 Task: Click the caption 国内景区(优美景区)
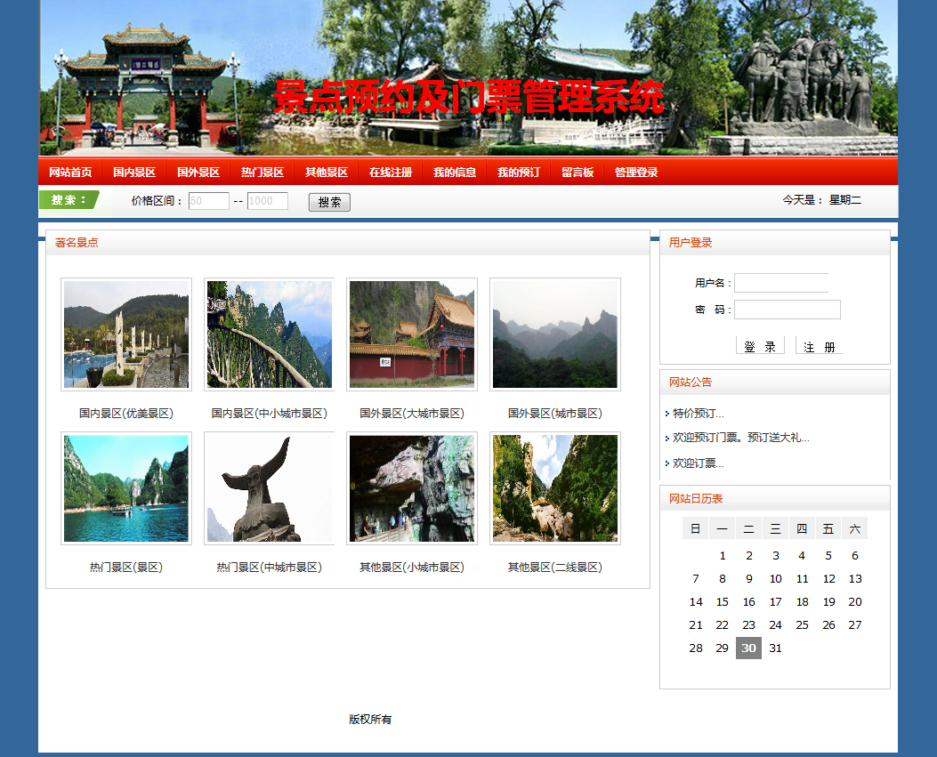pos(126,413)
